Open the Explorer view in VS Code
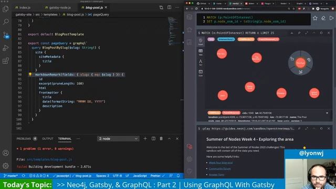The height and width of the screenshot is (189, 336). tap(6, 9)
